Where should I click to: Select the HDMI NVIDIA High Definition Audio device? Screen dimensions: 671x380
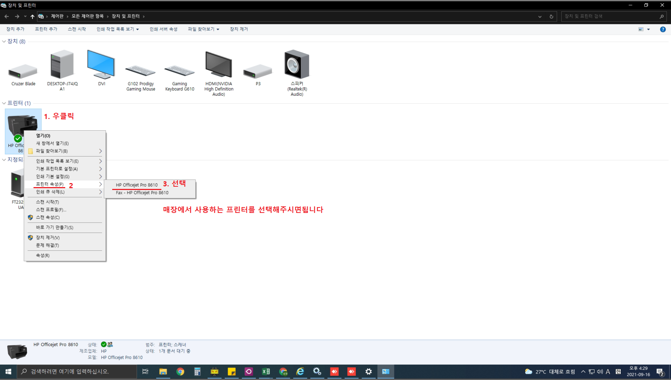tap(219, 64)
